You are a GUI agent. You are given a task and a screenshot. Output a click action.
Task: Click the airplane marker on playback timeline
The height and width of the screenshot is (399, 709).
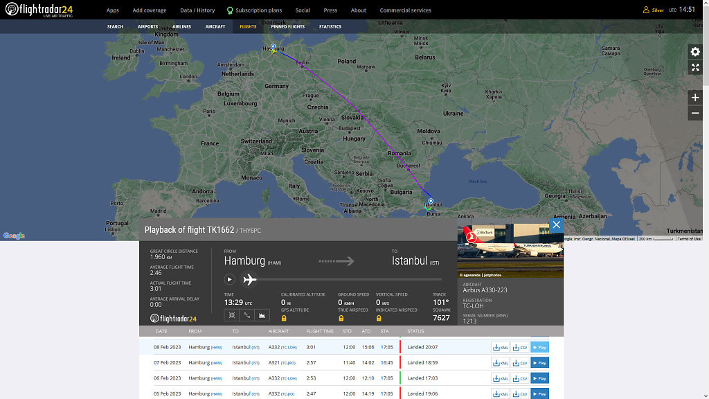249,279
